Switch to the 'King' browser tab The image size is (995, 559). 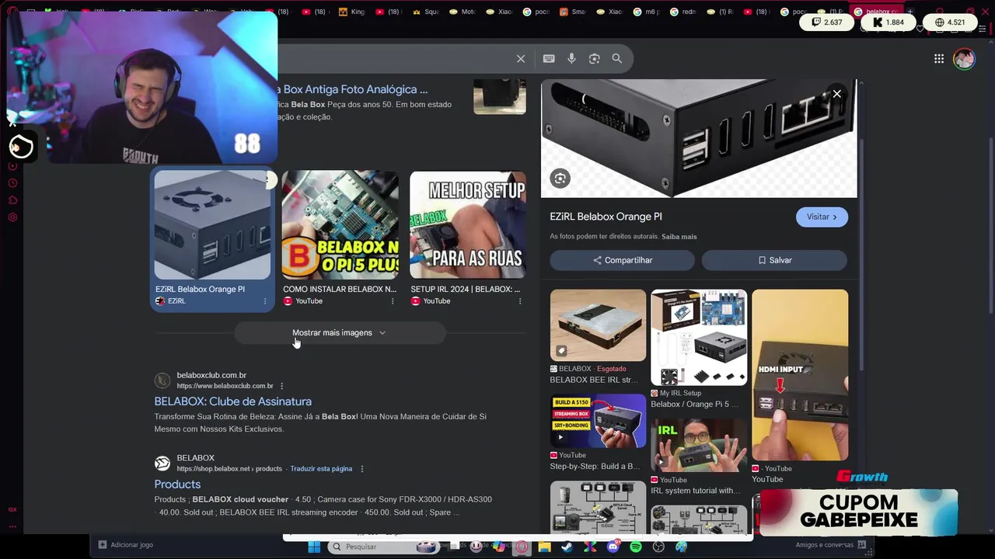point(351,12)
